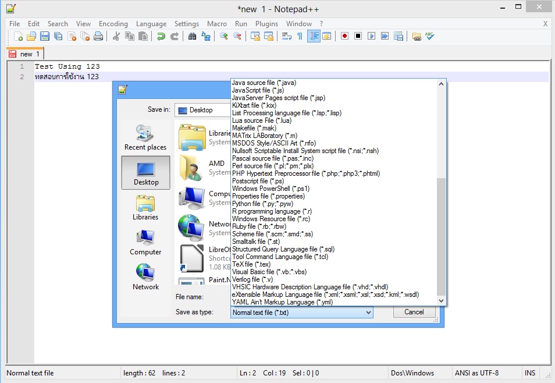Toggle Show All Characters pilcrow icon
555x383 pixels.
tap(300, 36)
